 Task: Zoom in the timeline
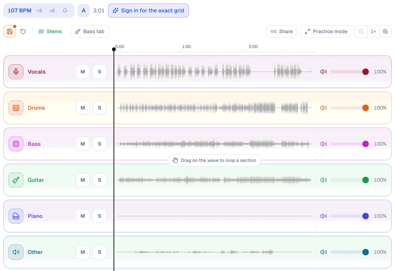(x=385, y=32)
